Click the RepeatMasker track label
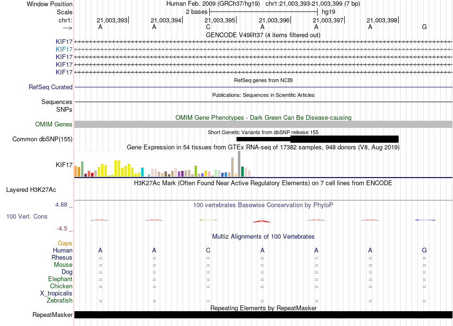 point(52,315)
